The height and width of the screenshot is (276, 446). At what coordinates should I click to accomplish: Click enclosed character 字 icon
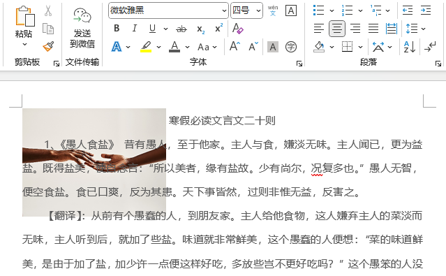coord(290,47)
